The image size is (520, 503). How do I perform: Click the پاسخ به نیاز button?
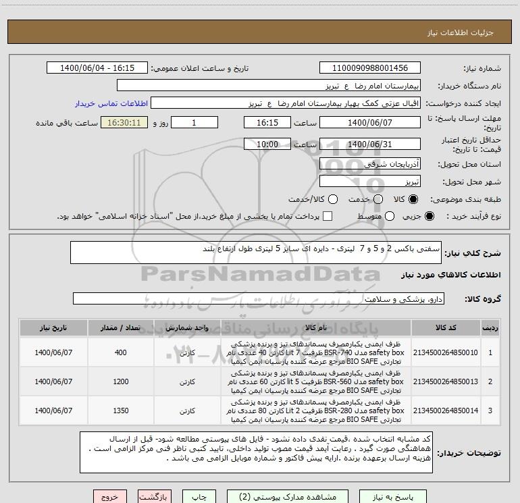pos(393,497)
